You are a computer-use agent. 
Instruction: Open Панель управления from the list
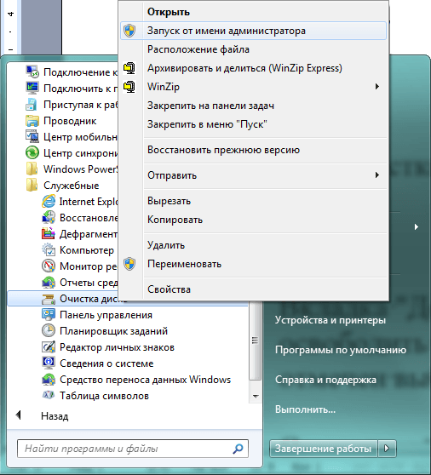106,315
